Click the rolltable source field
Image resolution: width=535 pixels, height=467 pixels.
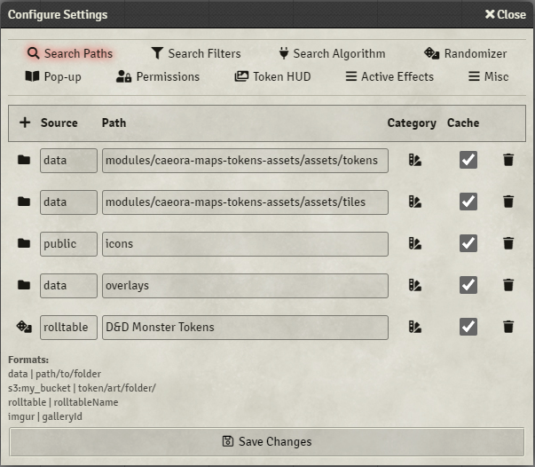(68, 328)
